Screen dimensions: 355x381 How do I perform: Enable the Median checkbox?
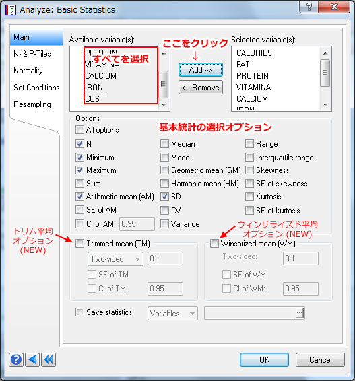click(x=164, y=144)
